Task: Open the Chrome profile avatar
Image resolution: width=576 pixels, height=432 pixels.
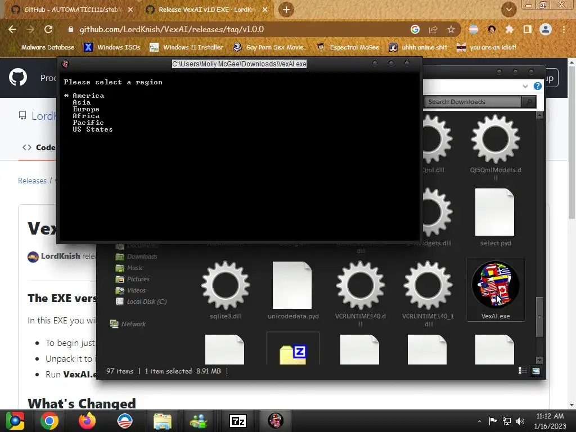Action: coord(546,29)
